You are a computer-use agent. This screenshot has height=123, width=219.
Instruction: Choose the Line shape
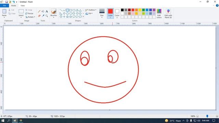point(61,10)
